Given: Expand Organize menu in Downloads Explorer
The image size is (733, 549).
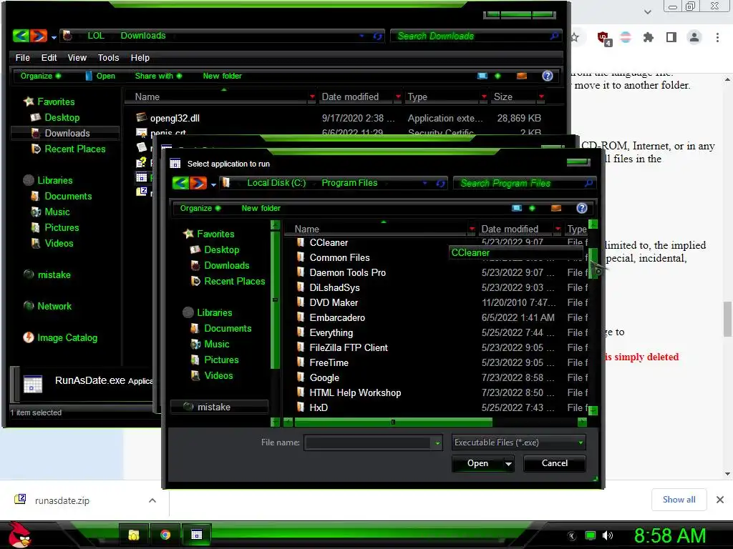Looking at the screenshot, I should 40,76.
